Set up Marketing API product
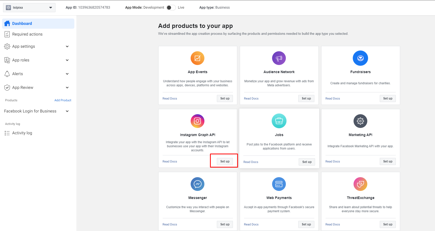 [x=388, y=161]
